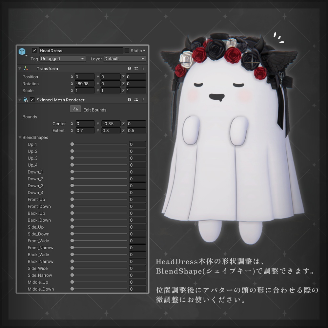Open the Layer dropdown showing Default
The width and height of the screenshot is (328, 328).
click(x=124, y=58)
